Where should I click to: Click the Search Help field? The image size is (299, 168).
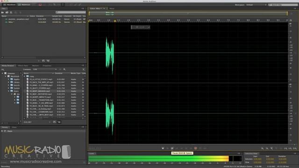point(284,5)
